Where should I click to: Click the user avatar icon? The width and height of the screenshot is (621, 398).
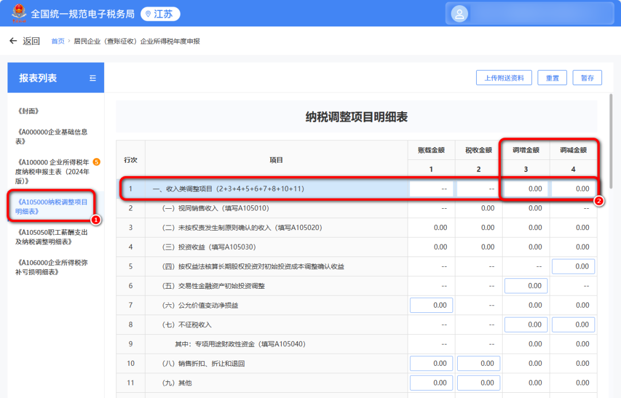click(459, 14)
